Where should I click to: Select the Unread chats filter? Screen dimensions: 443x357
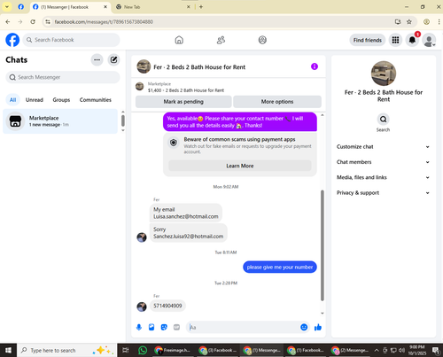35,100
